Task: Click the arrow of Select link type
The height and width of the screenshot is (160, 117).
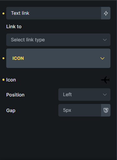Action: [105, 40]
